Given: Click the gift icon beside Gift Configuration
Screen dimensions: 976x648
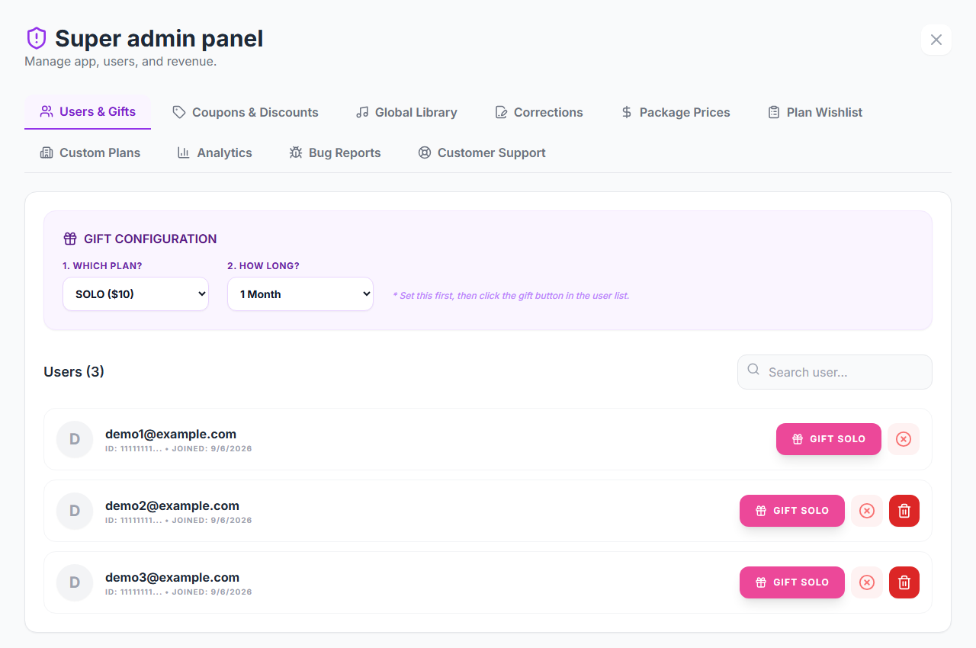Looking at the screenshot, I should (70, 239).
